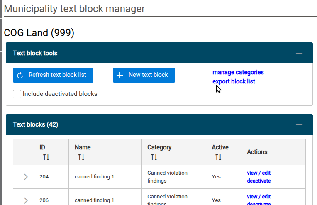Image resolution: width=317 pixels, height=205 pixels.
Task: Click the Text blocks (42) panel title
Action: pos(35,124)
